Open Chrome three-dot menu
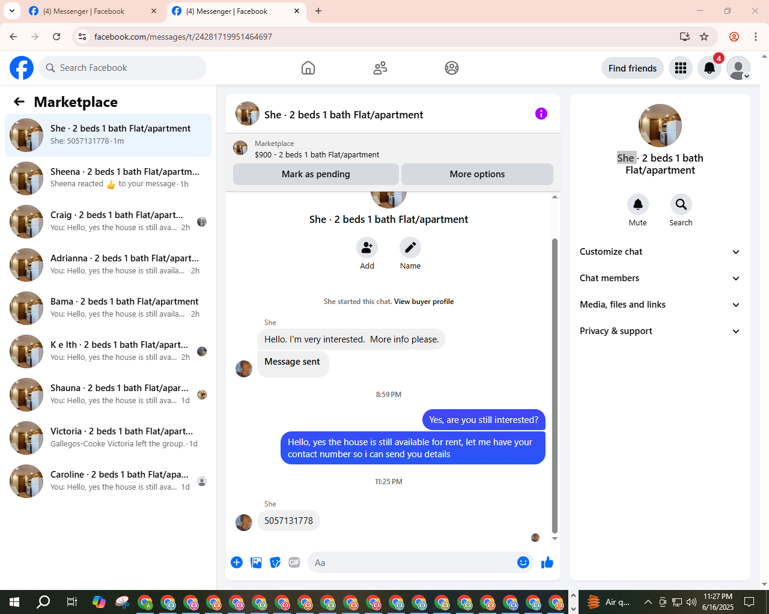The width and height of the screenshot is (769, 614). pyautogui.click(x=756, y=37)
